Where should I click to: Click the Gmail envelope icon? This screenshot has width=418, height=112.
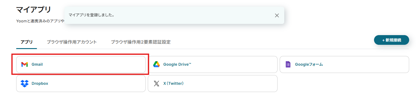pos(24,64)
